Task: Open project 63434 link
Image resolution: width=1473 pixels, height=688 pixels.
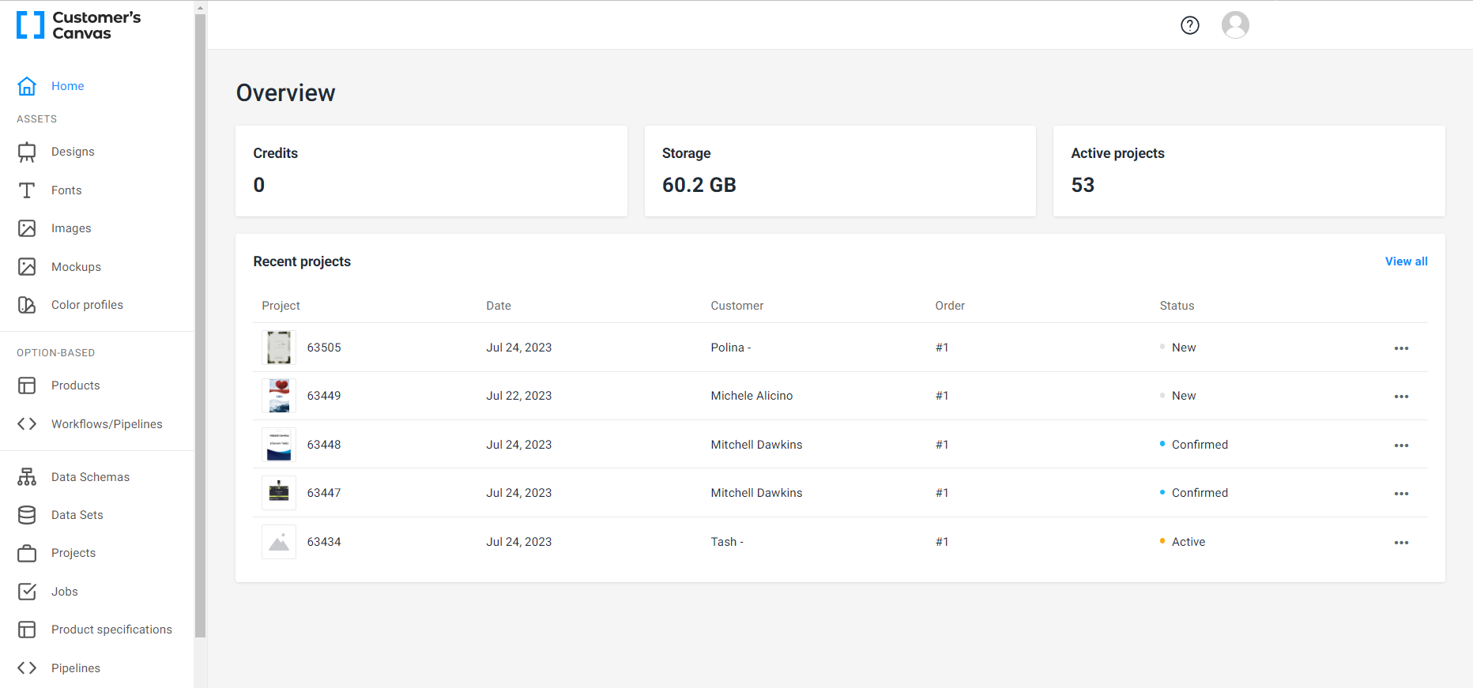Action: 324,542
